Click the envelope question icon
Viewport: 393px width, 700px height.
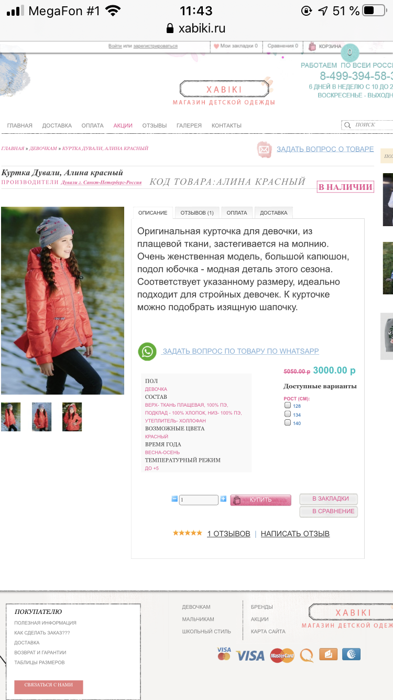tap(264, 150)
